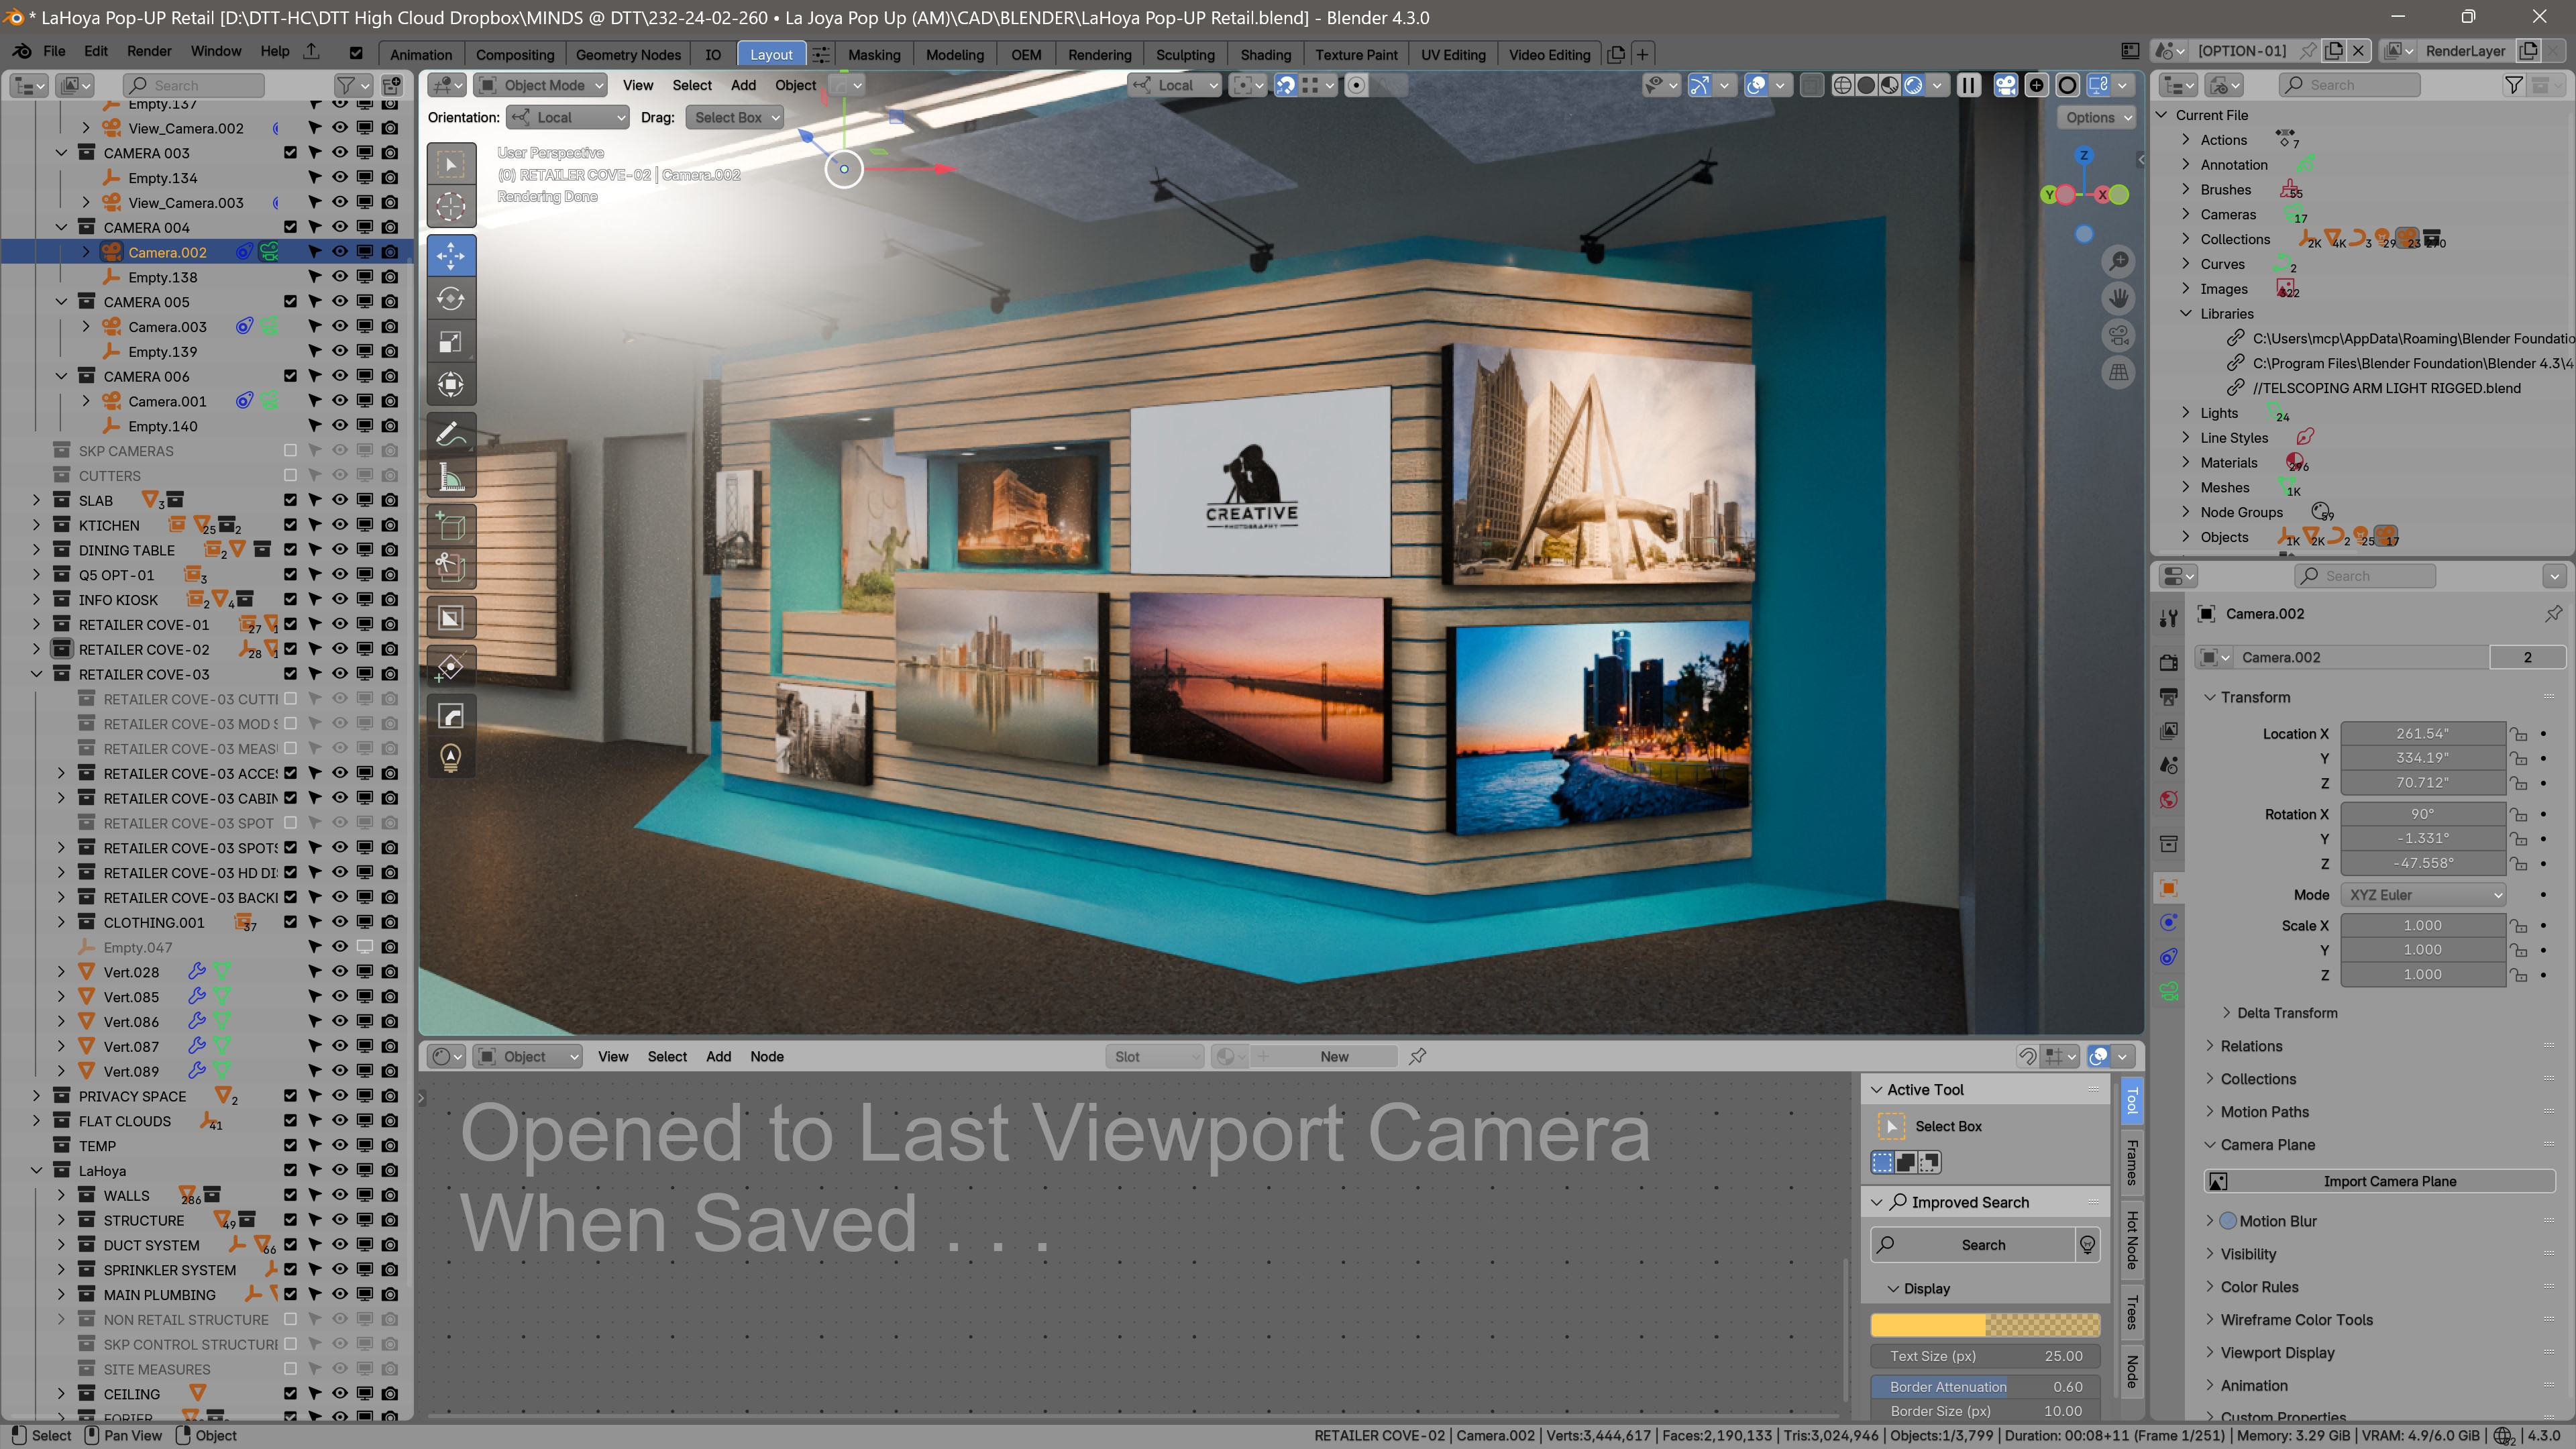Open the Orientation Local dropdown
The image size is (2576, 1449).
coord(568,117)
